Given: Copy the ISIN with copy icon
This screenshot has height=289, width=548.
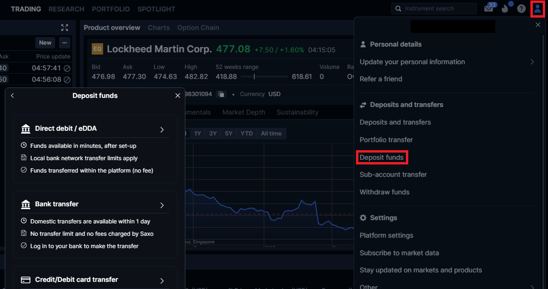Looking at the screenshot, I should (x=221, y=95).
